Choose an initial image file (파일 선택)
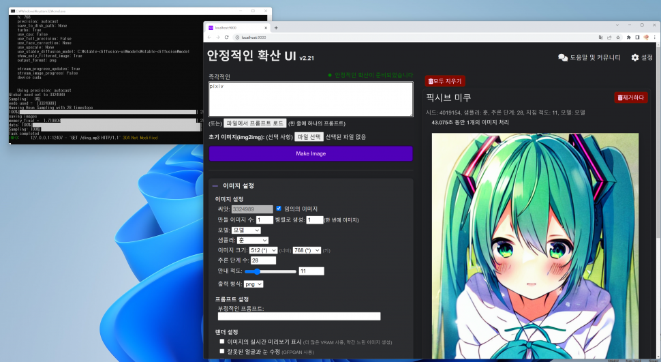Screen dimensions: 661x362 (309, 137)
